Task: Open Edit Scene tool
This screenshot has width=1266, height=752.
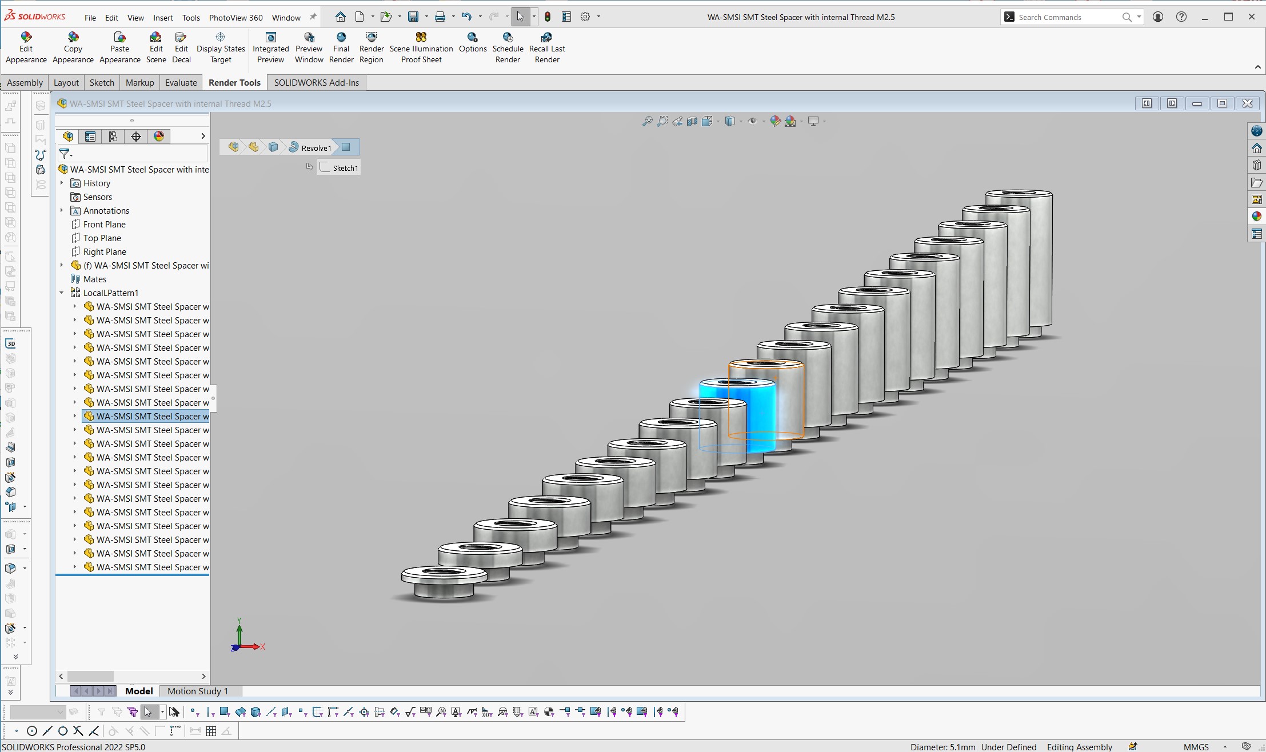Action: tap(156, 48)
